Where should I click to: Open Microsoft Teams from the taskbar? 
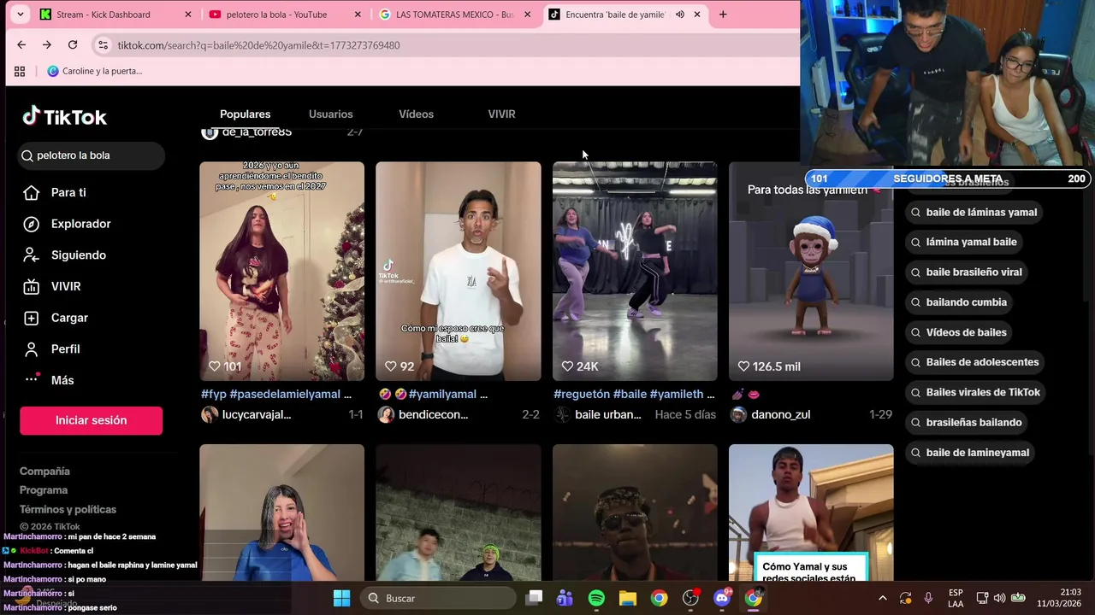[565, 598]
